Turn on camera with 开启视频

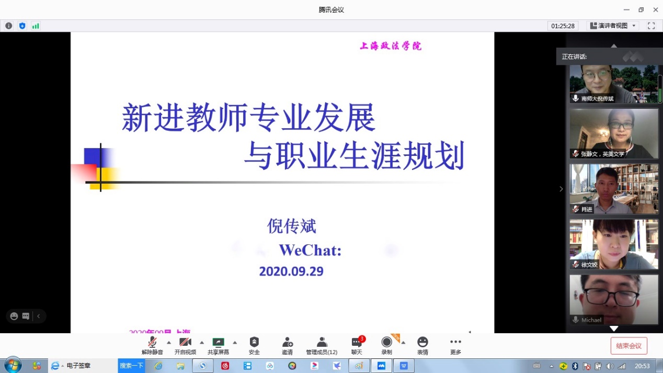[x=185, y=345]
